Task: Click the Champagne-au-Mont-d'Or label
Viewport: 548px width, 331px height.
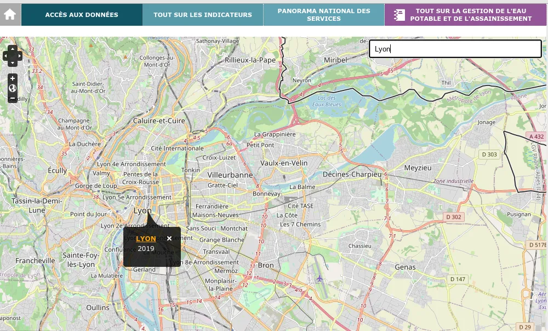Action: point(75,124)
